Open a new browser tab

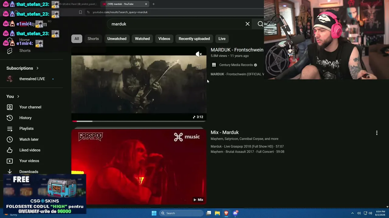point(153,4)
